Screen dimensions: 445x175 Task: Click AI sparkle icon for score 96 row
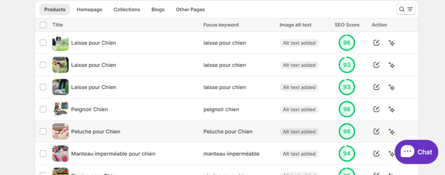[391, 43]
